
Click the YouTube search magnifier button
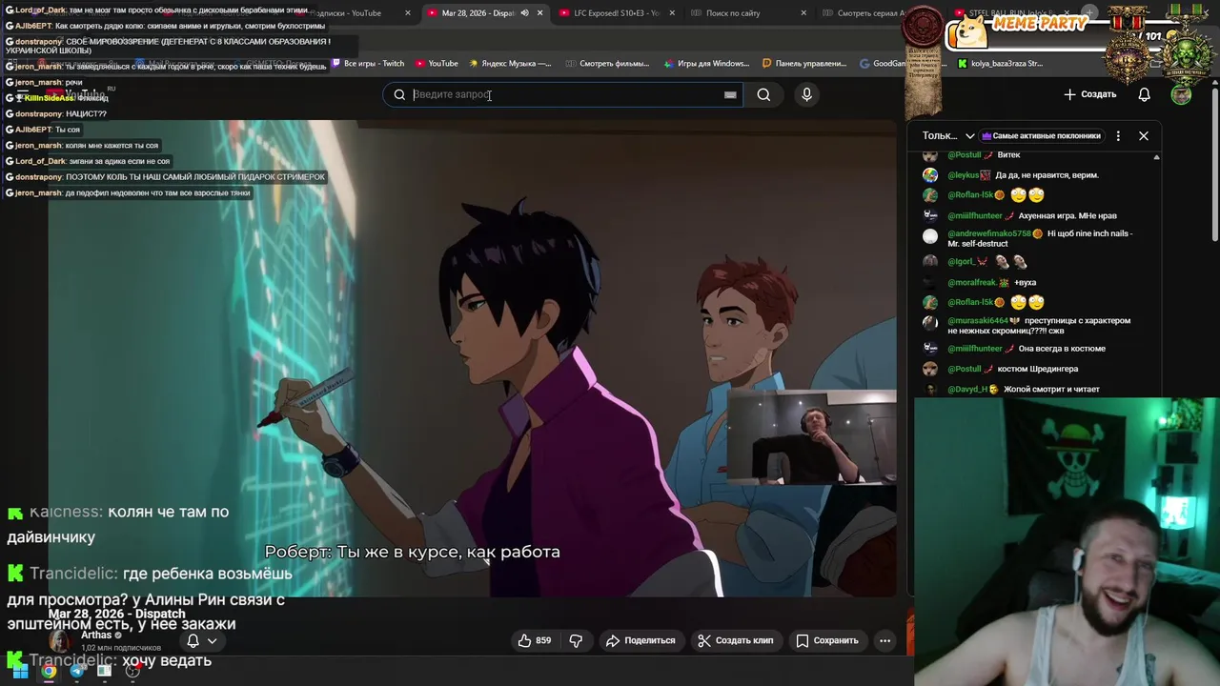763,94
